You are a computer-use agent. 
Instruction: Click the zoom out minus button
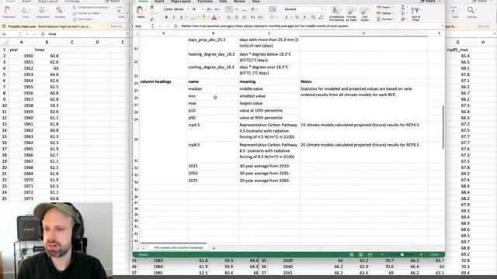[x=381, y=255]
